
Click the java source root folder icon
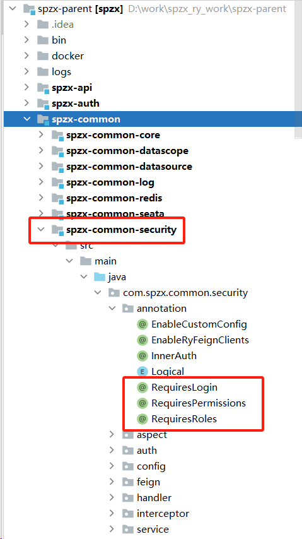(100, 277)
